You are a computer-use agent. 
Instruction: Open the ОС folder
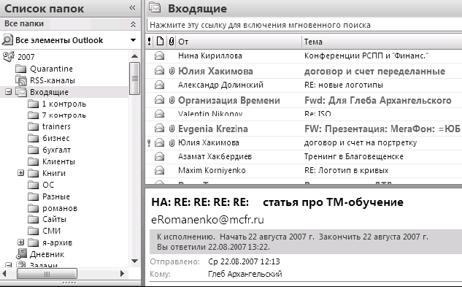pos(48,185)
